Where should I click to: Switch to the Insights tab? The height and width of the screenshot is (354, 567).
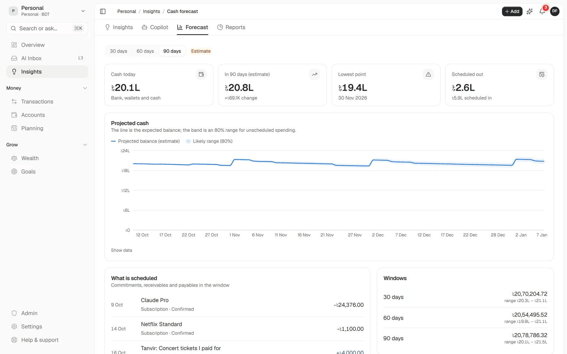pos(119,27)
